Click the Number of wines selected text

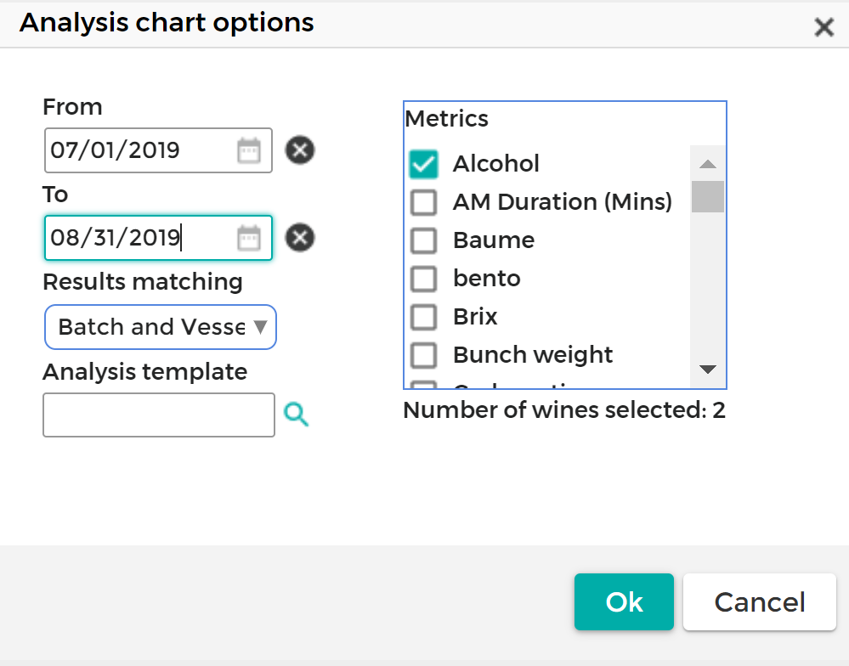pos(564,410)
